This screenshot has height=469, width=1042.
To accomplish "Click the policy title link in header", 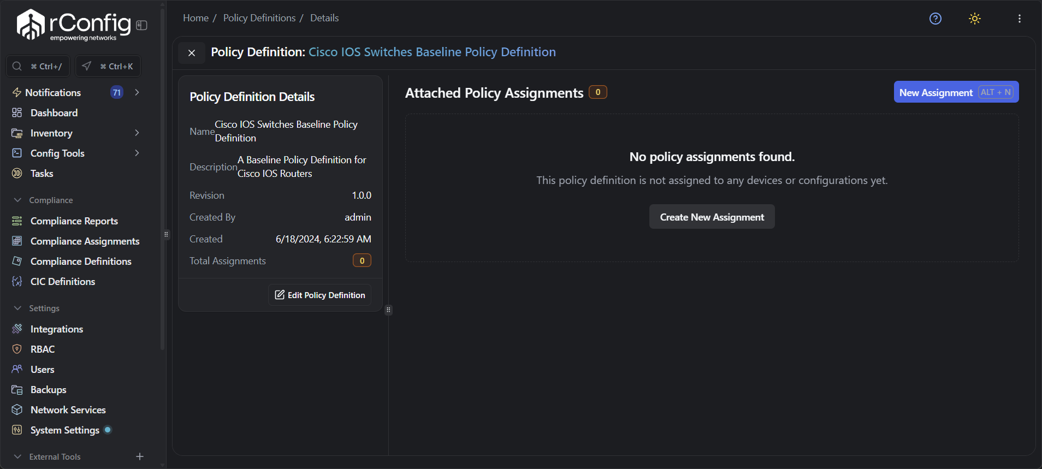I will point(432,52).
